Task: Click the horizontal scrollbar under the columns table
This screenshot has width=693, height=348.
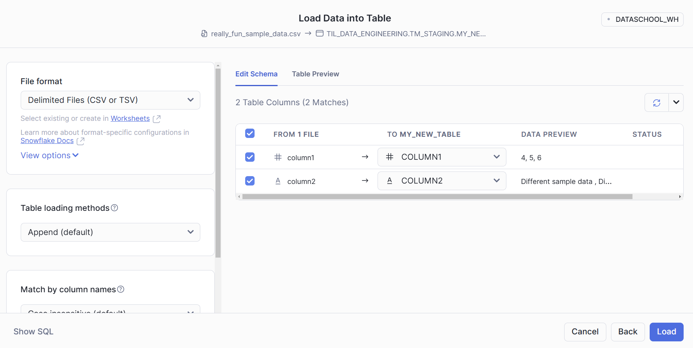Action: tap(437, 197)
